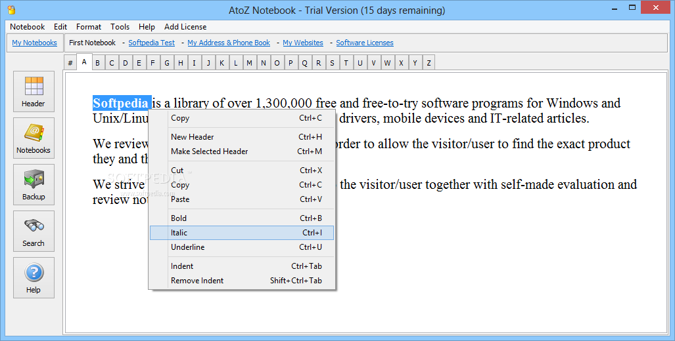Switch to the H tab
The image size is (675, 341).
click(180, 63)
